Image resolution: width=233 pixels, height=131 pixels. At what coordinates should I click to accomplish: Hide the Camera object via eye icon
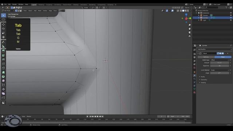pos(231,15)
